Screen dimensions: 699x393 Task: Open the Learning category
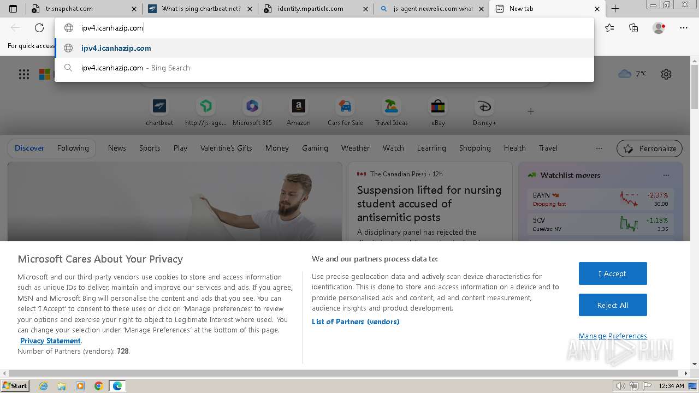click(x=431, y=148)
